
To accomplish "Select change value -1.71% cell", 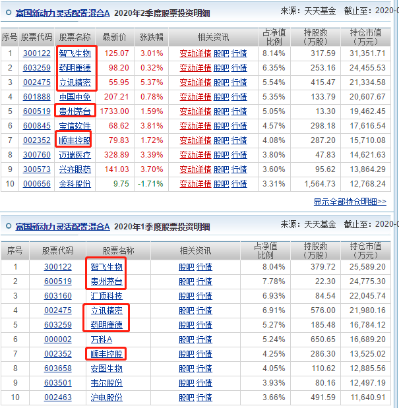I will (150, 184).
